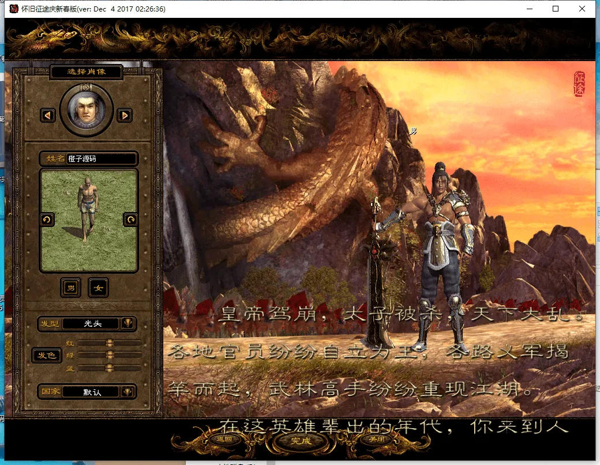
Task: Click the green (绿) hair color slider
Action: [x=109, y=355]
